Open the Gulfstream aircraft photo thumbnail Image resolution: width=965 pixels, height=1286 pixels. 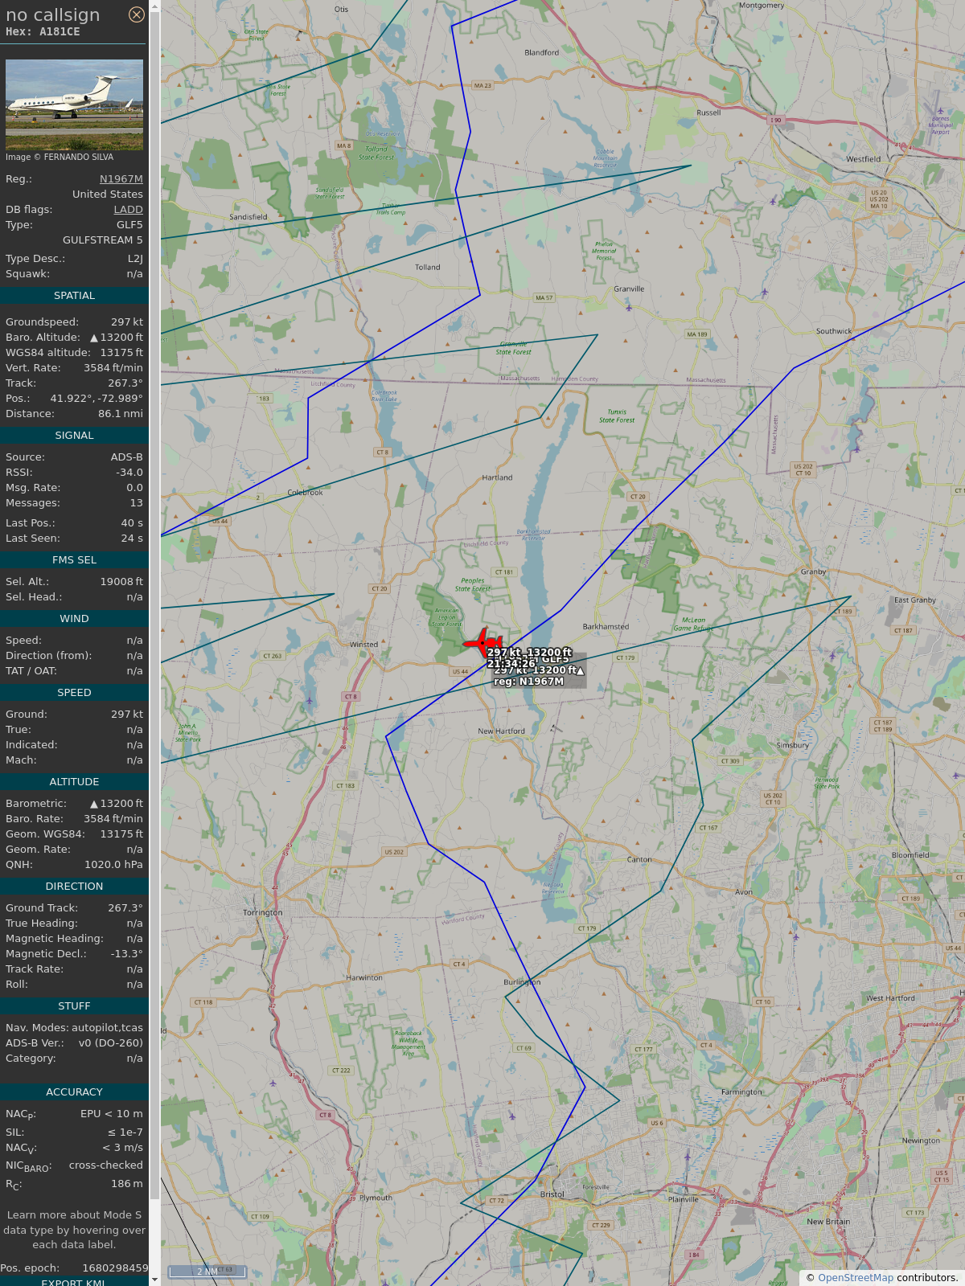click(74, 104)
